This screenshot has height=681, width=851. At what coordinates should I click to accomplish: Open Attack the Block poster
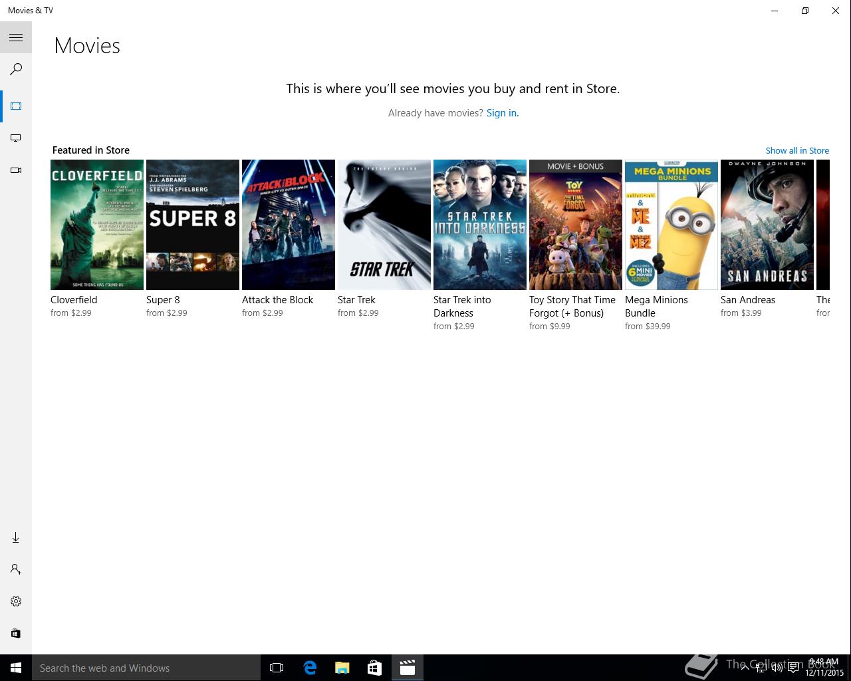(289, 225)
